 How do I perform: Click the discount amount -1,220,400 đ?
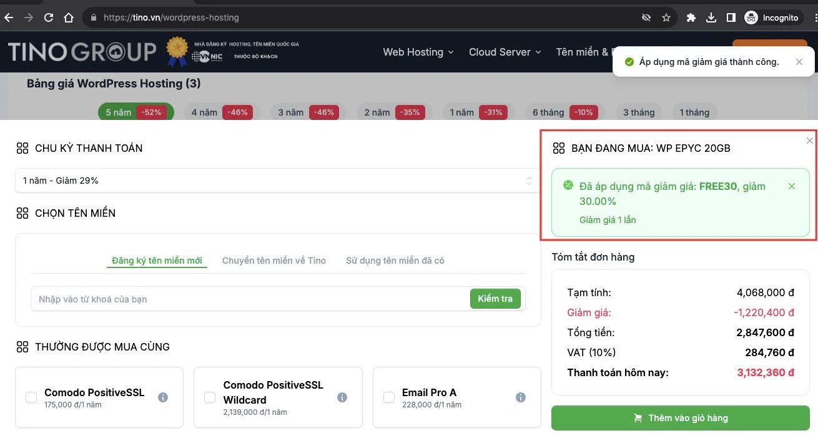[x=764, y=312]
